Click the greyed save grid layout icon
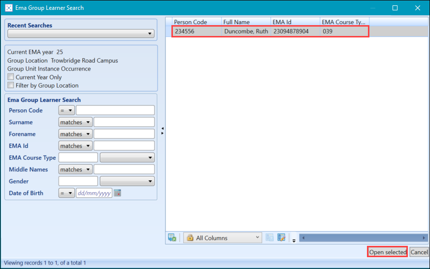Image resolution: width=430 pixels, height=269 pixels. 269,237
